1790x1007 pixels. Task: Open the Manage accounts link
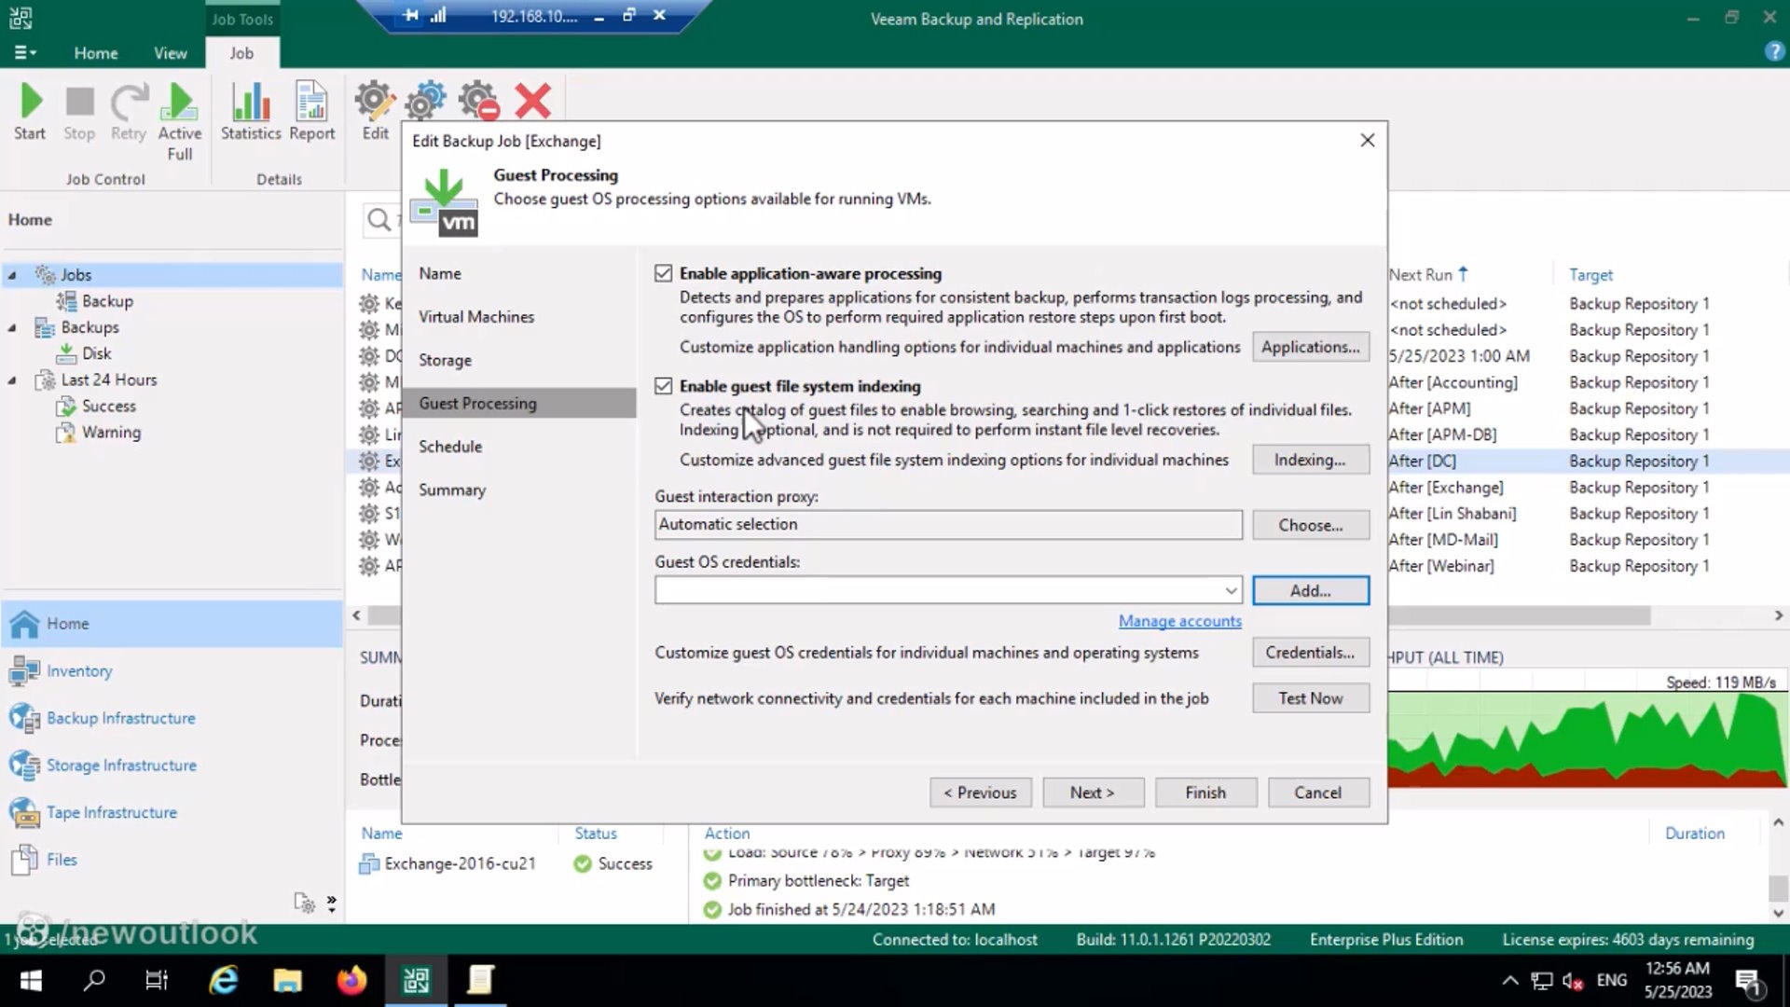[x=1179, y=621]
